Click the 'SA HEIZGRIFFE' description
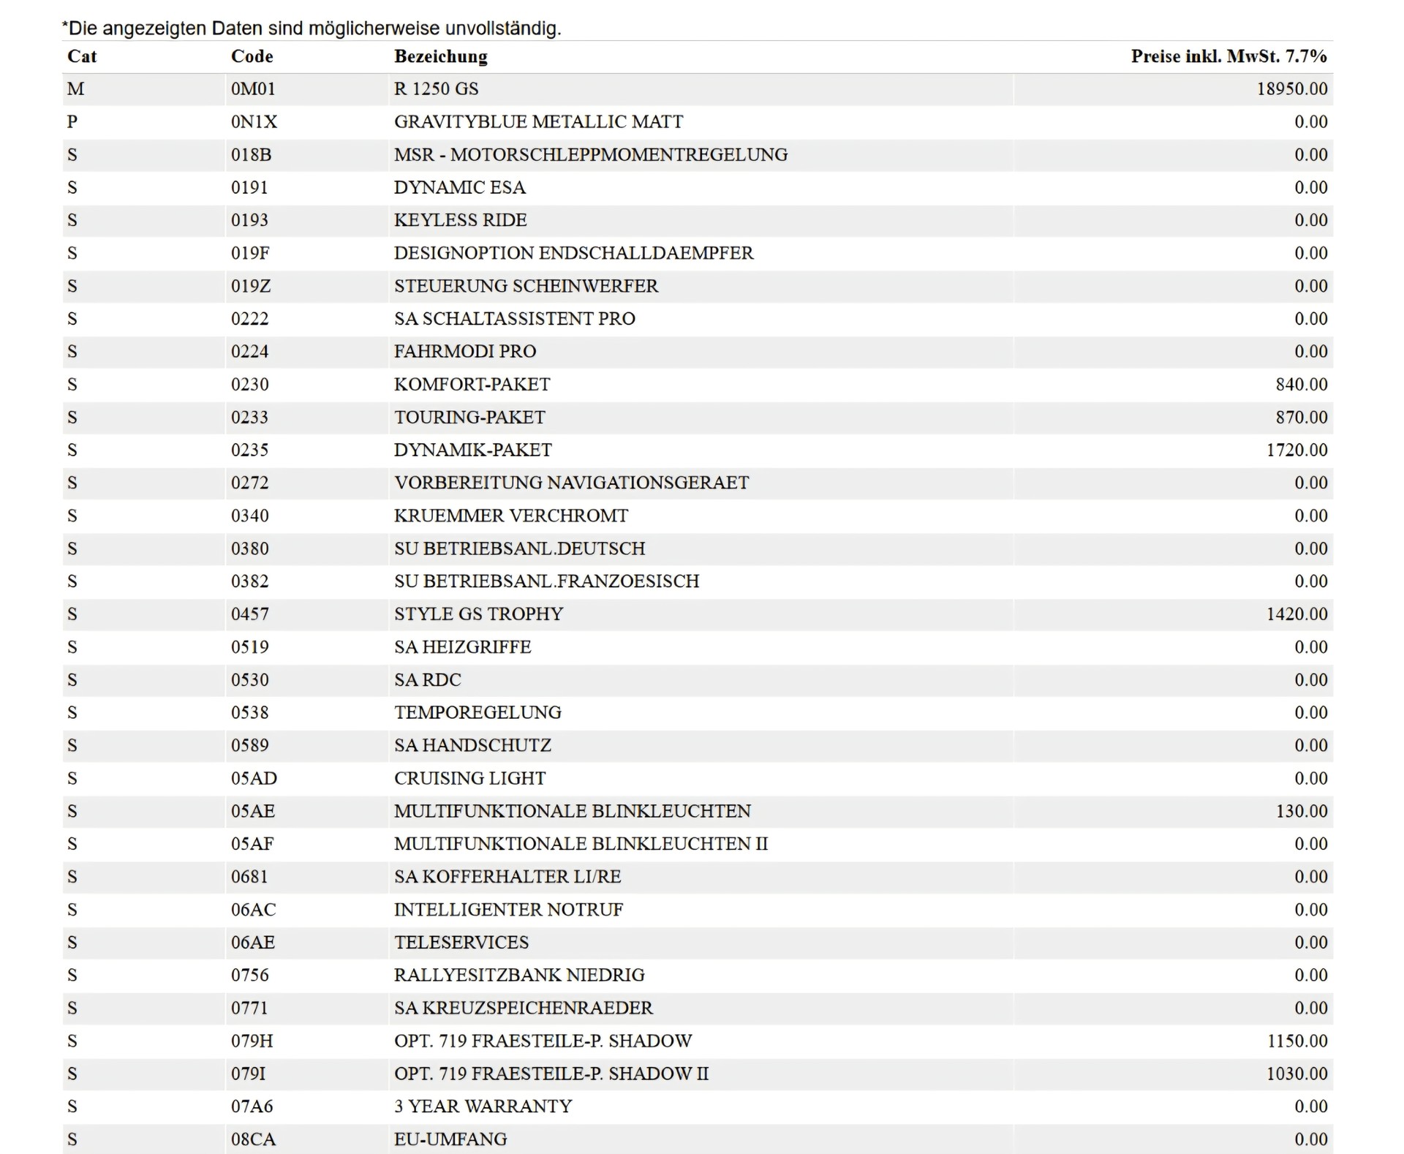The height and width of the screenshot is (1154, 1404). click(463, 647)
